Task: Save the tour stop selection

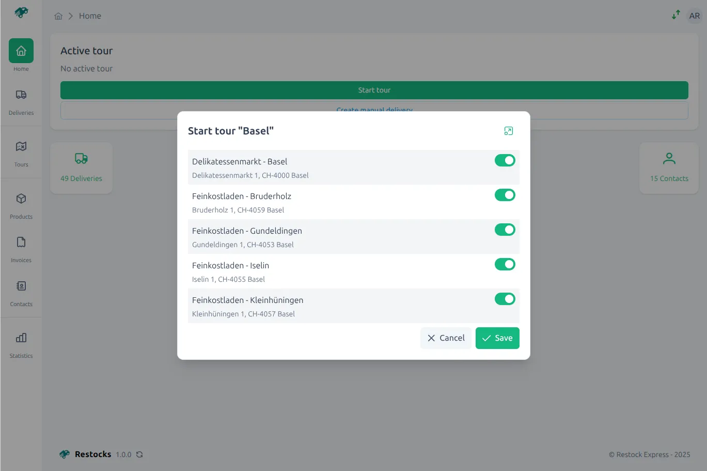Action: pos(497,338)
